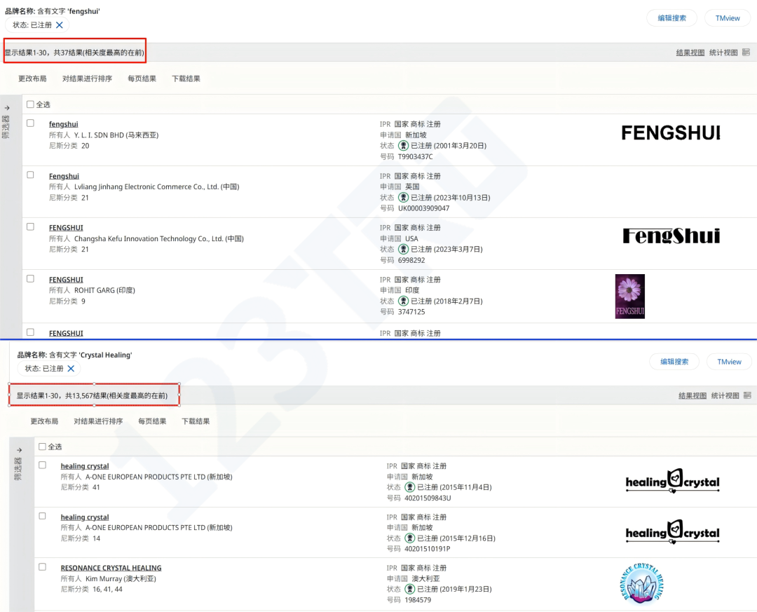The width and height of the screenshot is (757, 612).
Task: Open Download Results menu in fengshui results
Action: coord(186,79)
